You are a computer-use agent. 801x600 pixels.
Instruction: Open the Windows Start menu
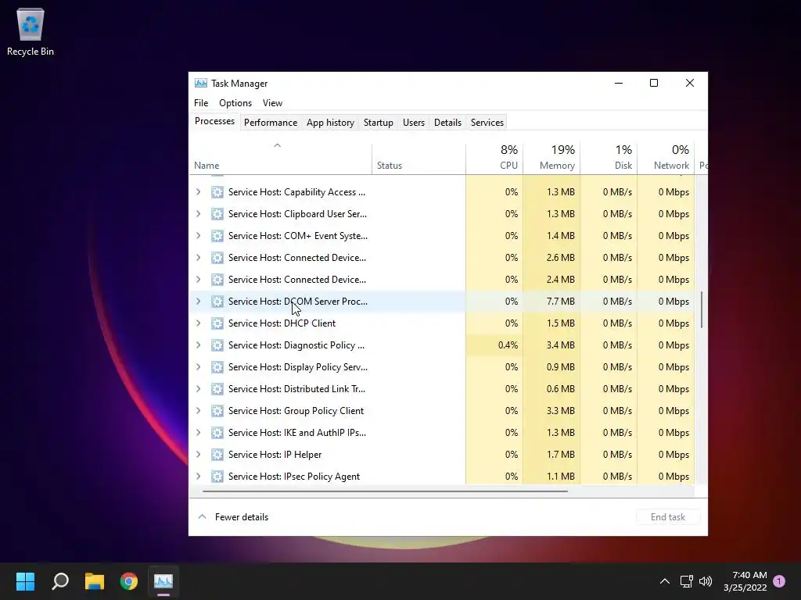coord(25,581)
